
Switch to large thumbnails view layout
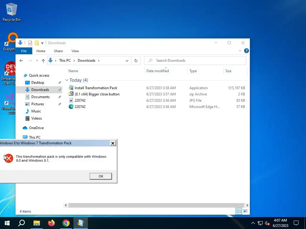(245, 211)
